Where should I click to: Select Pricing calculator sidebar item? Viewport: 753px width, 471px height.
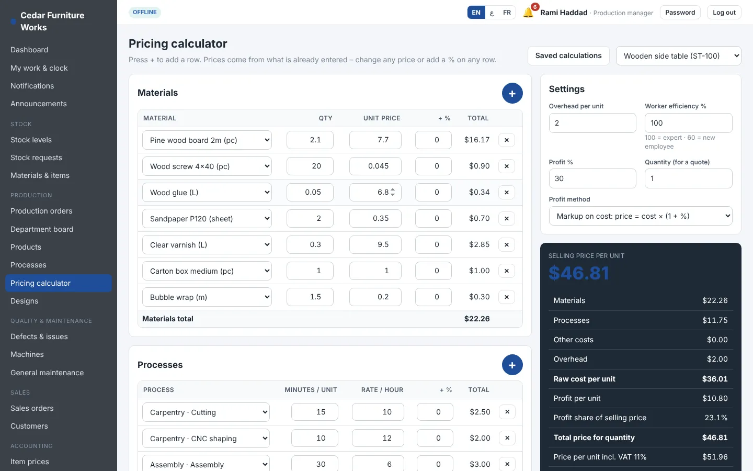59,283
